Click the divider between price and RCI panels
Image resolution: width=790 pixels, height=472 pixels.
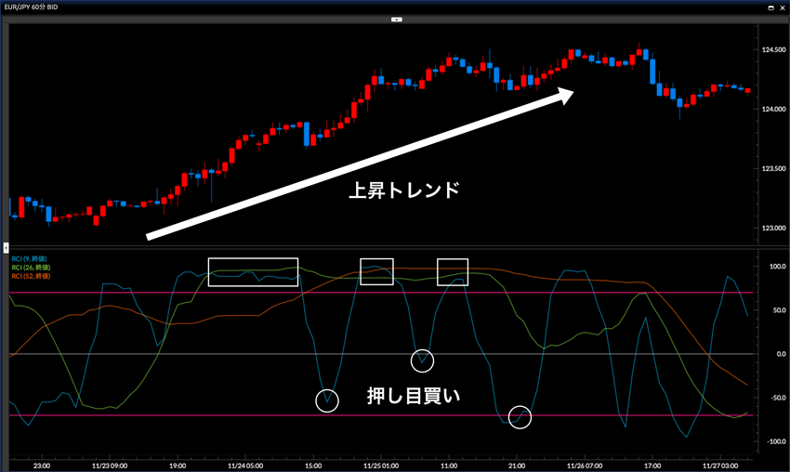tap(395, 246)
